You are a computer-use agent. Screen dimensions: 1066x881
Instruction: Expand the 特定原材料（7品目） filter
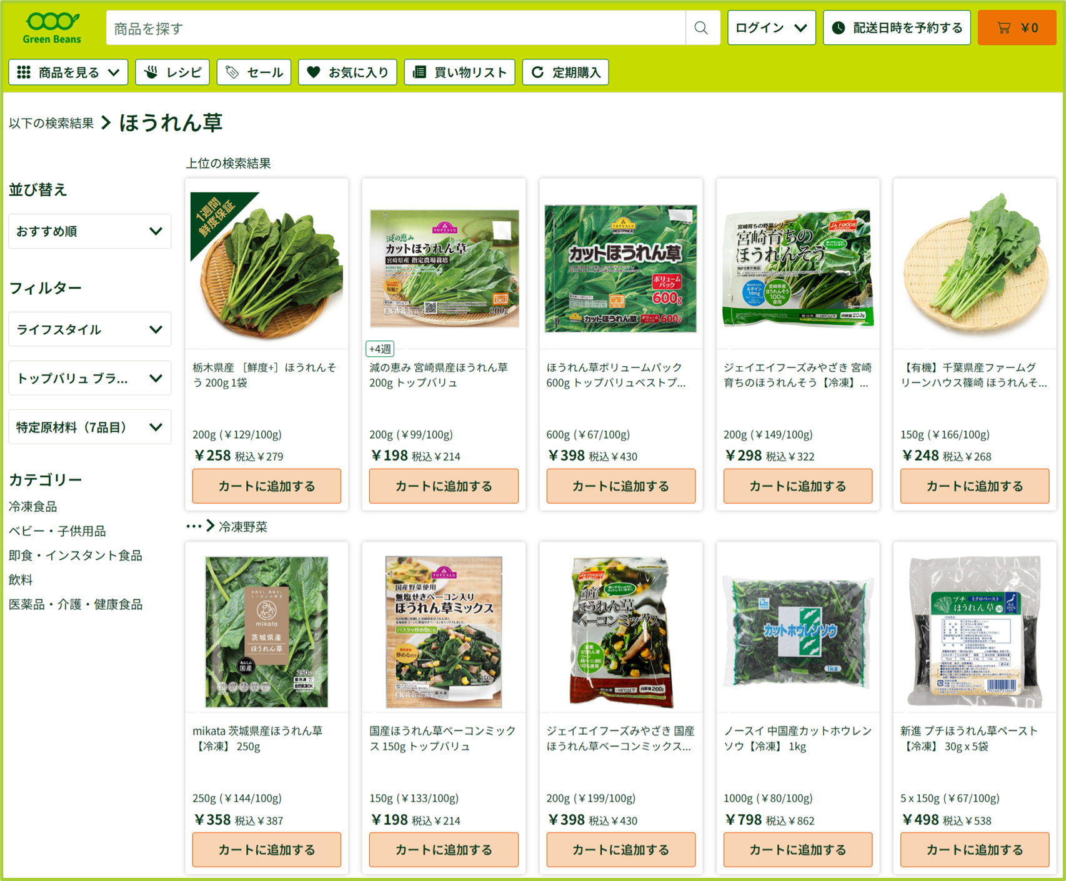coord(89,427)
